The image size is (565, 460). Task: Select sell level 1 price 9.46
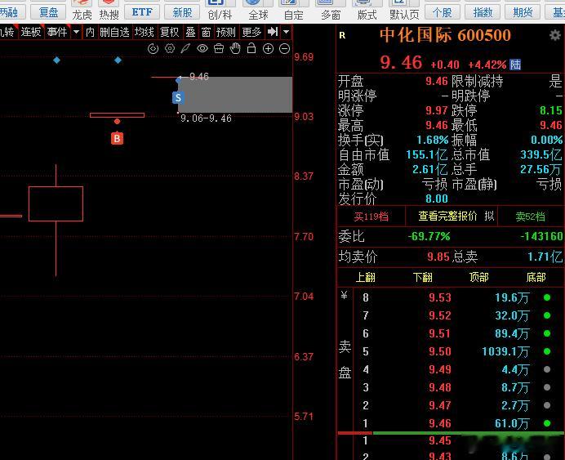point(439,423)
